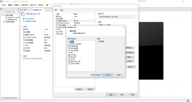Collapse the 描述 section triangle
The image size is (192, 102).
pos(22,56)
